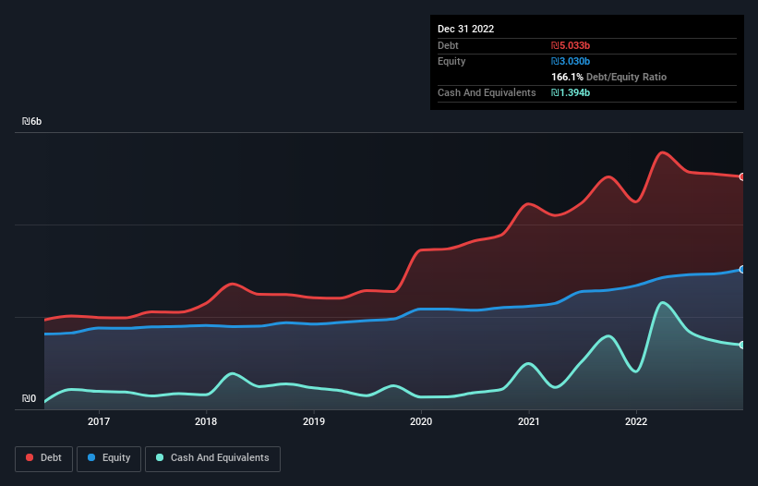Toggle the Debt series legend button

click(x=44, y=458)
